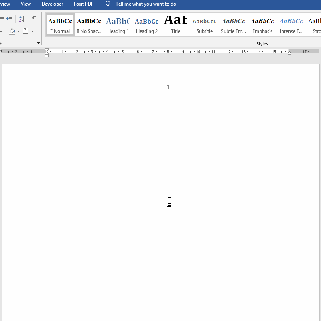Screen dimensions: 321x321
Task: Open the Paragraph settings dialog launcher
Action: pyautogui.click(x=39, y=44)
